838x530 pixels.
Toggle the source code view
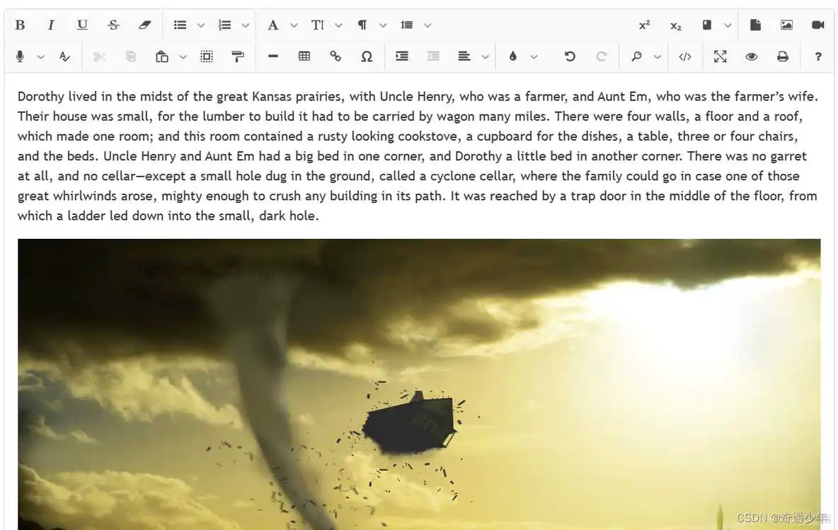pyautogui.click(x=684, y=57)
